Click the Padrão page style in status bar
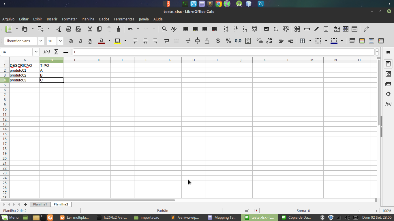Viewport: 394px width, 221px height. coord(163,211)
